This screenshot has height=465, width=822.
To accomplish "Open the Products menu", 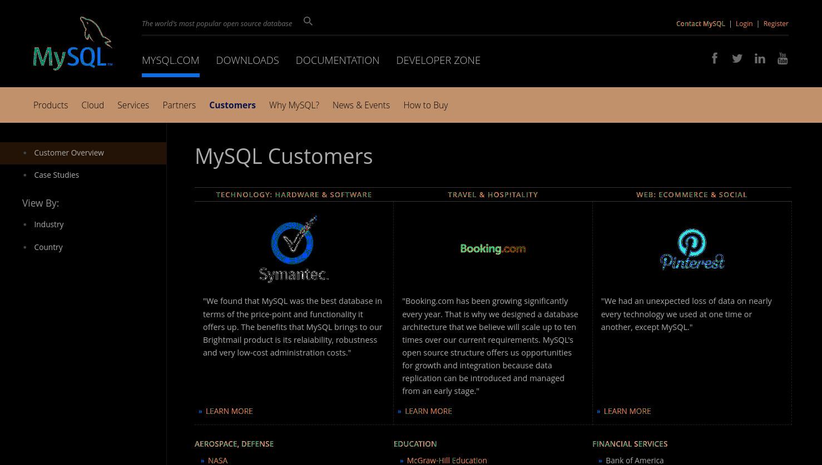I will 51,105.
